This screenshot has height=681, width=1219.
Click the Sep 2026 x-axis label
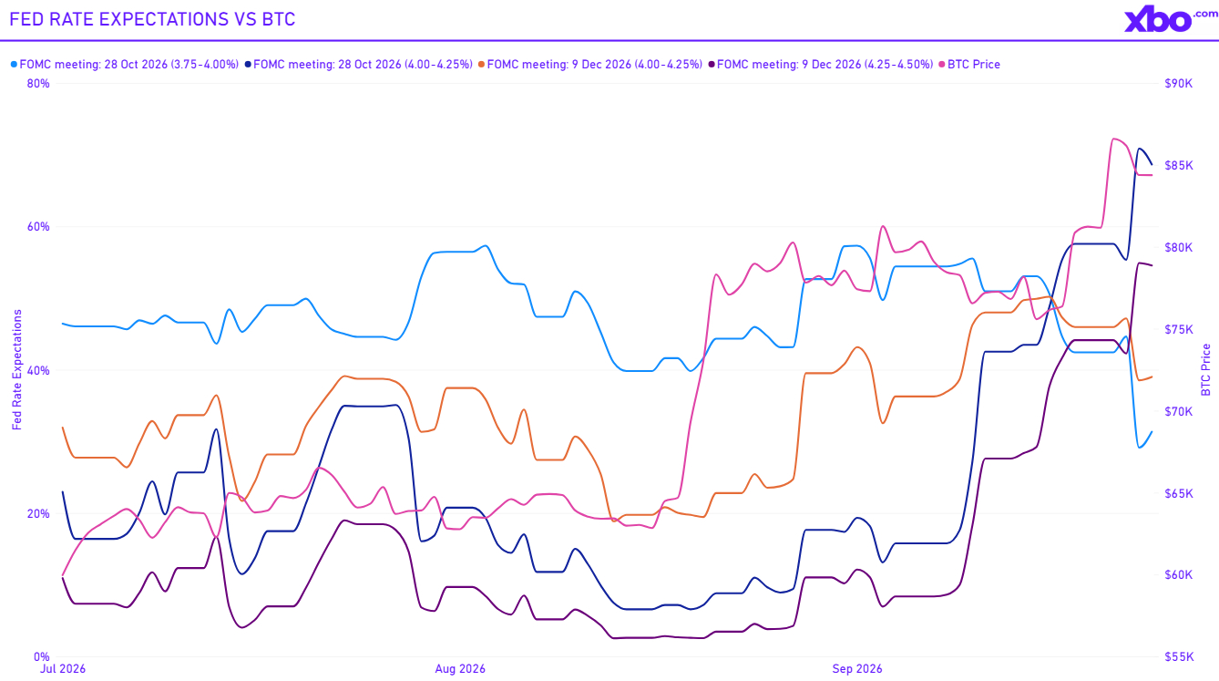(858, 669)
